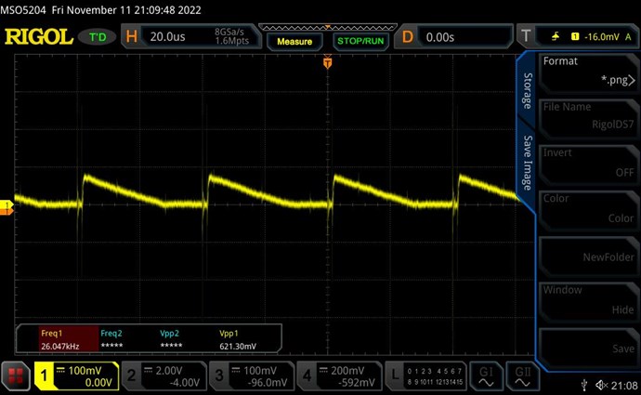
Task: Click the muted speaker sound icon
Action: click(x=602, y=385)
